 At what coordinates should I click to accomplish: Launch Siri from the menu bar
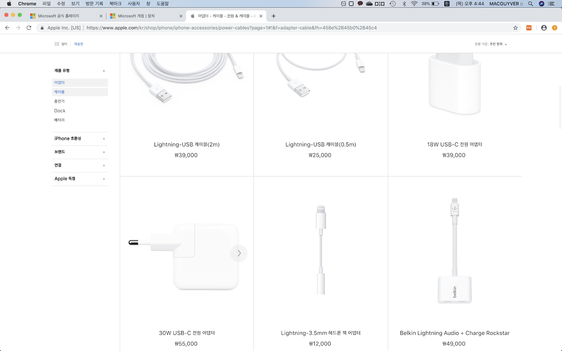[541, 4]
